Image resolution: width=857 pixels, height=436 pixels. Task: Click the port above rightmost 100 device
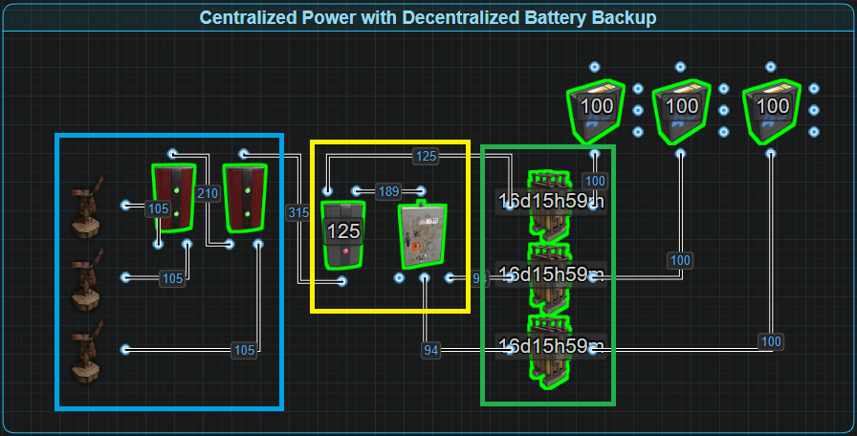pos(772,67)
